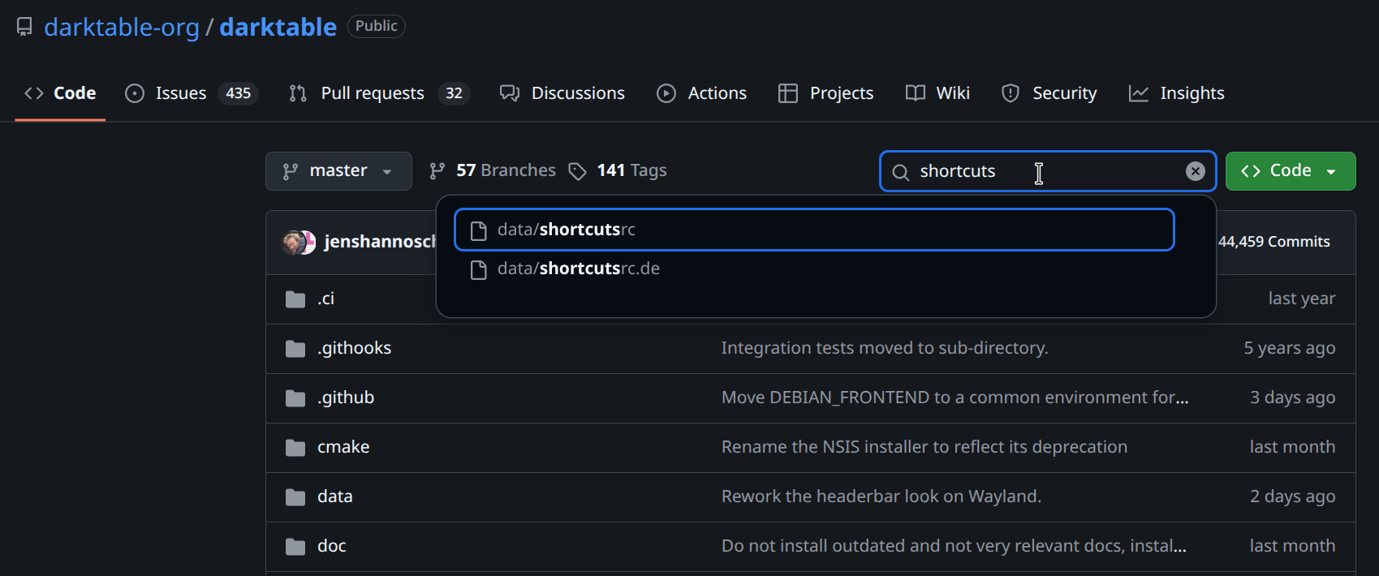Click the file icon for data/shortcutsrc.de

(x=479, y=269)
